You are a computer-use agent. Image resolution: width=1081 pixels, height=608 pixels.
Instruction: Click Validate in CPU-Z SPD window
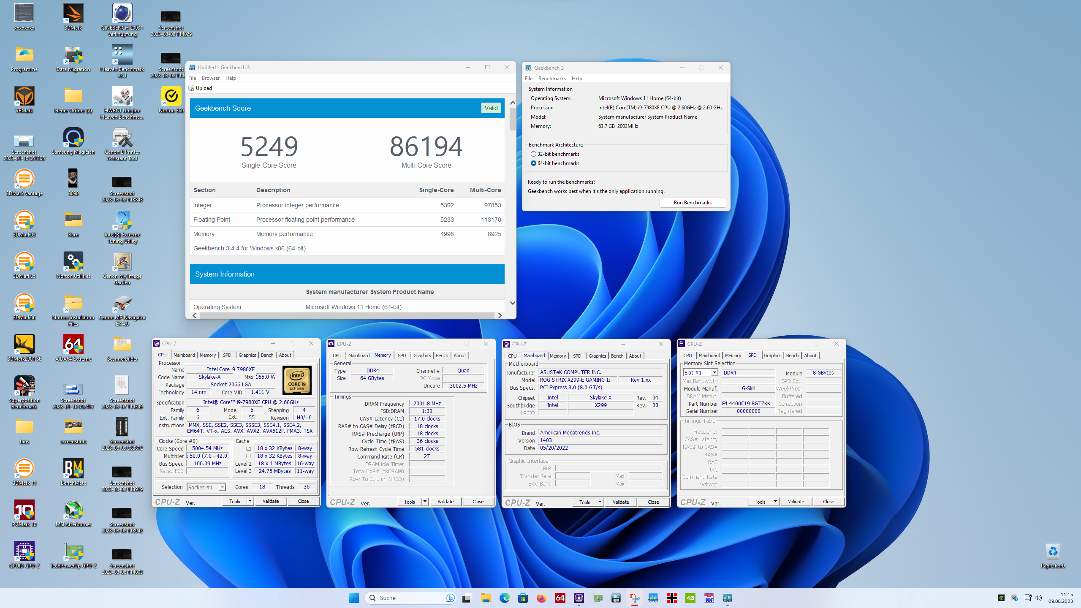click(x=796, y=502)
